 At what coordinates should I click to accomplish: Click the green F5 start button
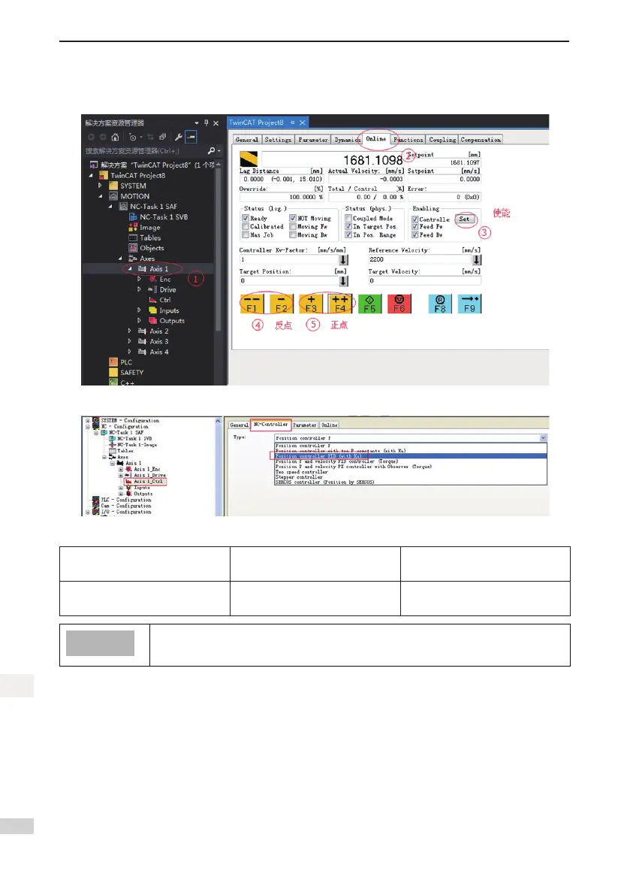(x=369, y=304)
